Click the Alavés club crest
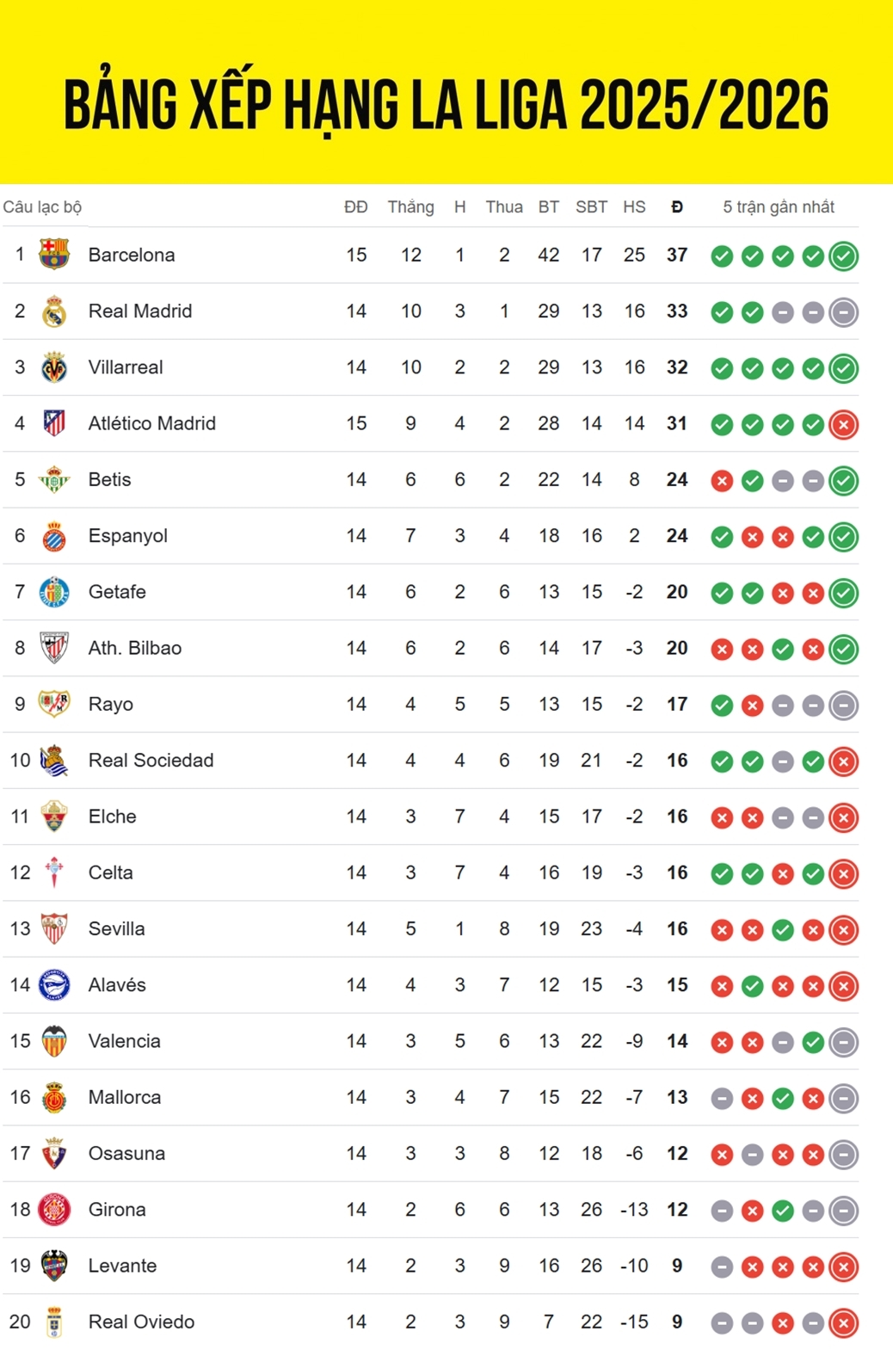 [54, 984]
